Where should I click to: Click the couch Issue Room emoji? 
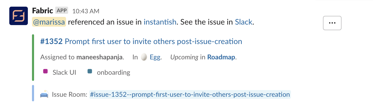pyautogui.click(x=44, y=94)
